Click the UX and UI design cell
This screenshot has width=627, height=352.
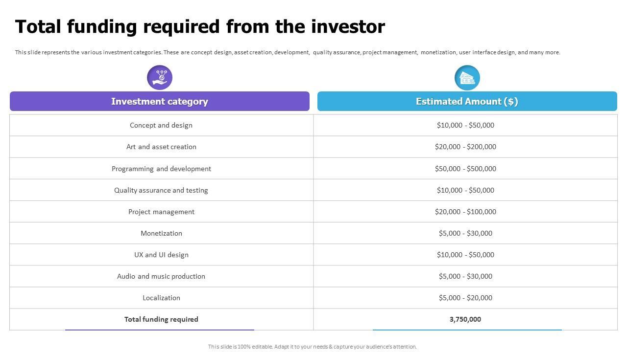click(x=161, y=255)
